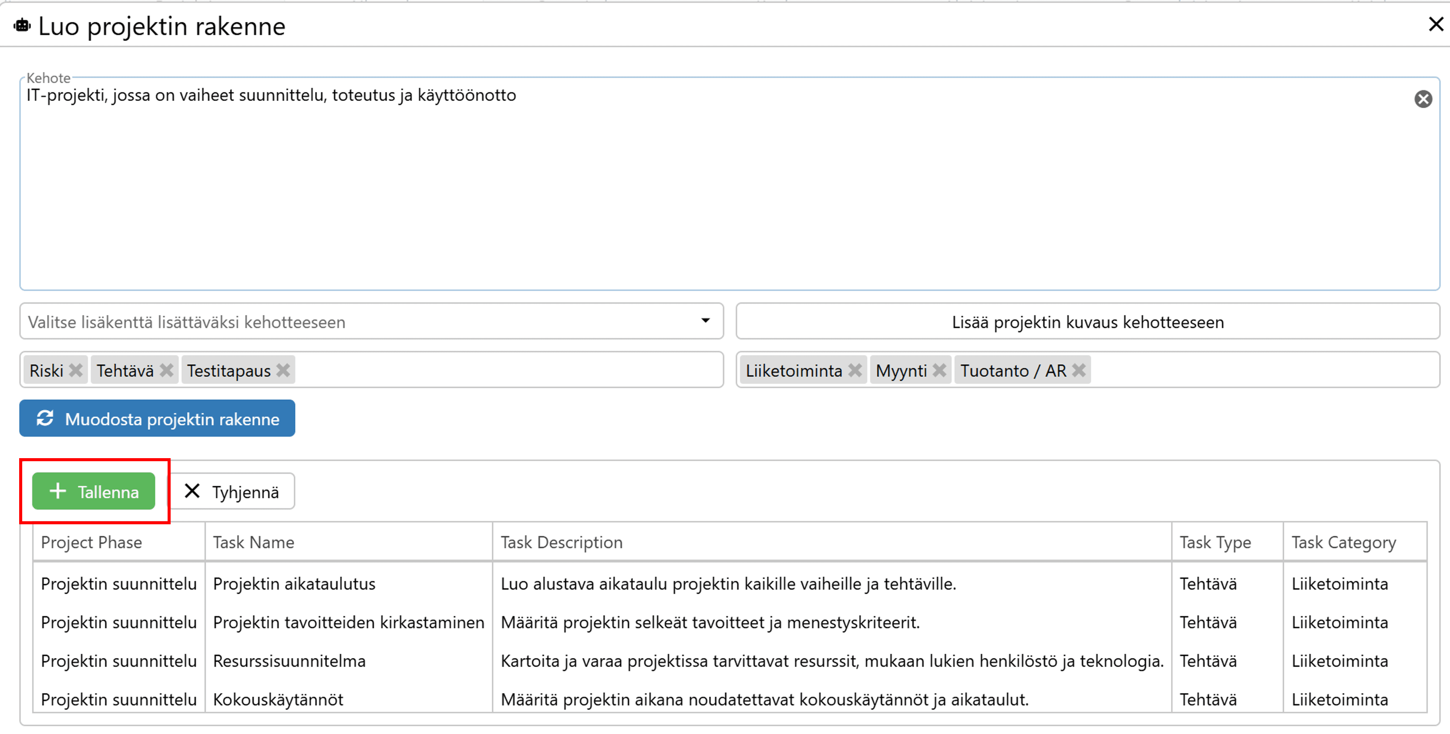Remove the Testitapaus tag chip
1450x734 pixels.
pyautogui.click(x=283, y=371)
